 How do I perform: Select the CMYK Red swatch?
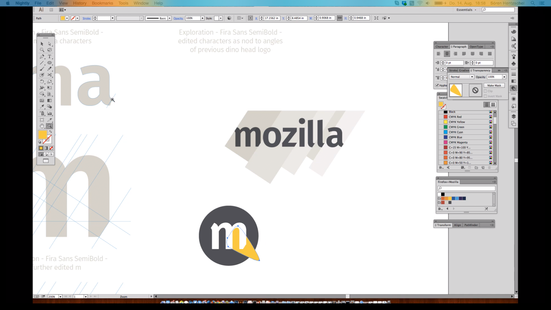pos(455,117)
